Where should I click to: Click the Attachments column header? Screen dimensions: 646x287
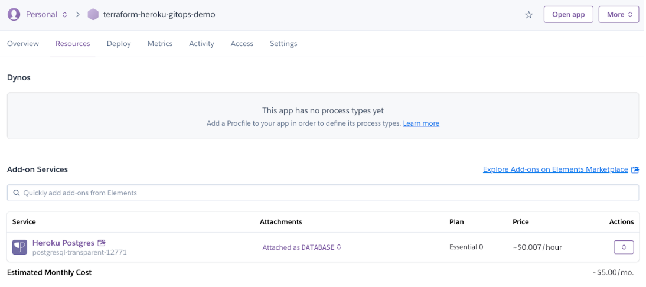click(280, 222)
